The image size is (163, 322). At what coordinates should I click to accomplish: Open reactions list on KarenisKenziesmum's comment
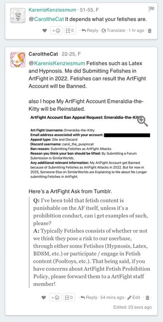[x=70, y=30]
